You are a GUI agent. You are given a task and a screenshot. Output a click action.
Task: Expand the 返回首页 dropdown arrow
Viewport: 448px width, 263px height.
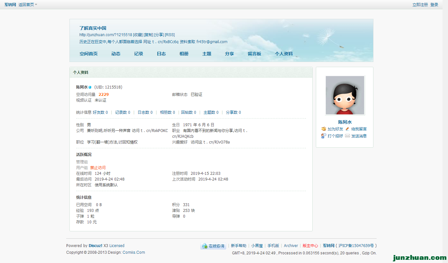(36, 4)
